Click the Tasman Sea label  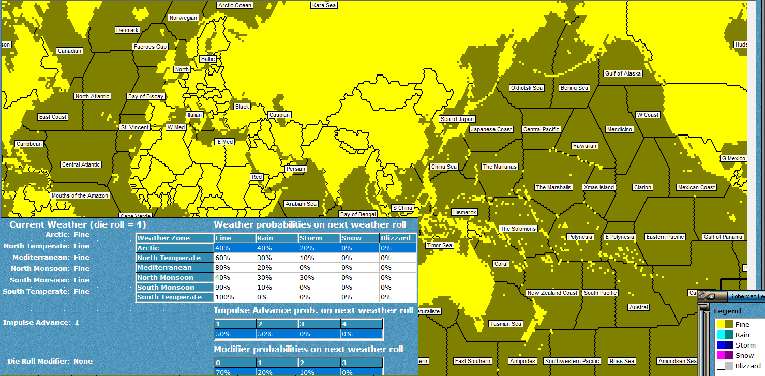(506, 324)
